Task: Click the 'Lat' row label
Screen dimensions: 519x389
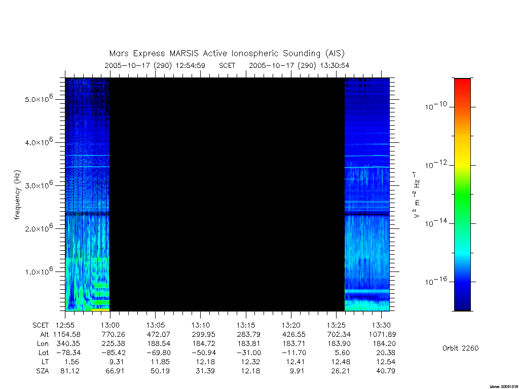Action: tap(44, 353)
